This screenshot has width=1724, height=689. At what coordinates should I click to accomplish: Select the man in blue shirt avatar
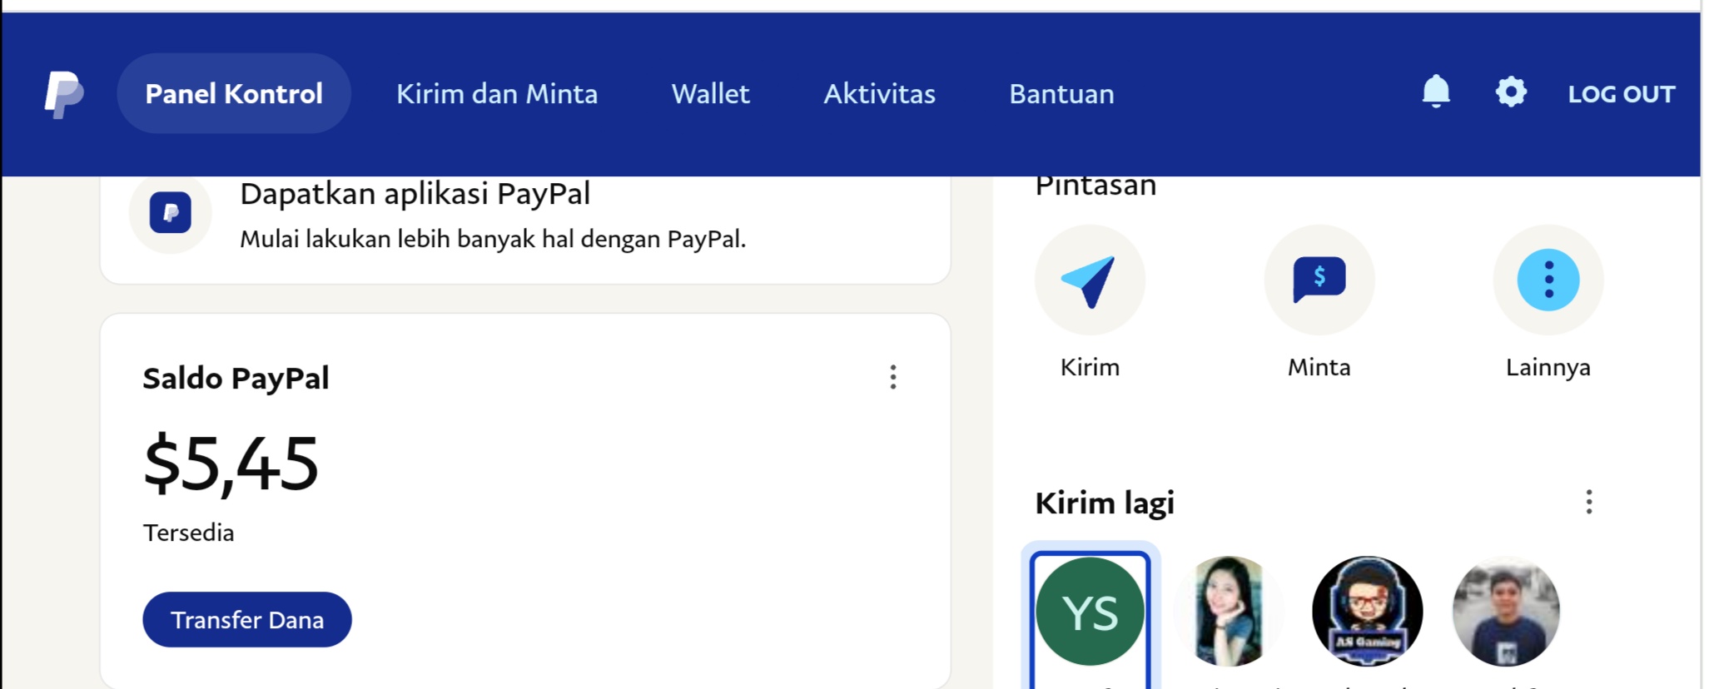[1506, 612]
